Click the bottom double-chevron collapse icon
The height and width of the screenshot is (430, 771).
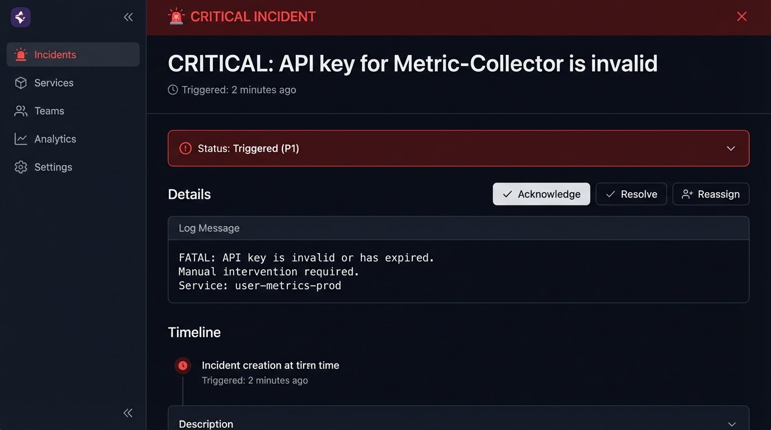coord(128,413)
